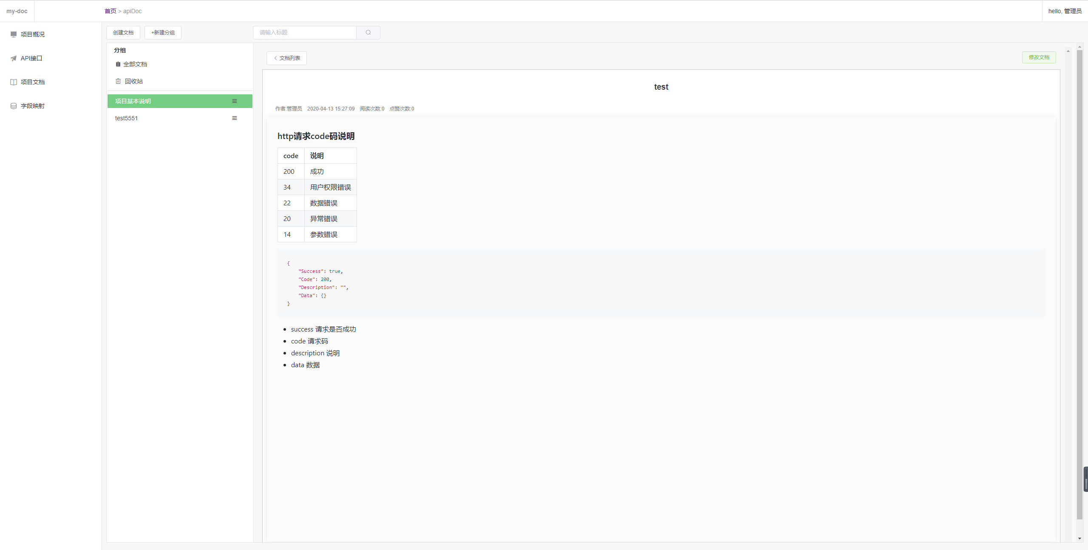Go to 首页 breadcrumb link
Image resolution: width=1088 pixels, height=550 pixels.
[110, 11]
